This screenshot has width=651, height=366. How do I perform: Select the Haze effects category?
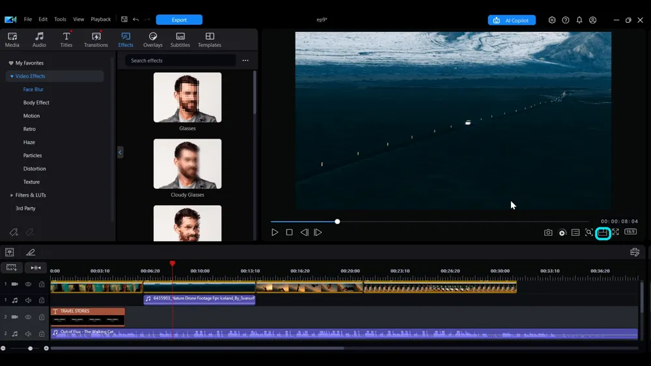(x=29, y=142)
